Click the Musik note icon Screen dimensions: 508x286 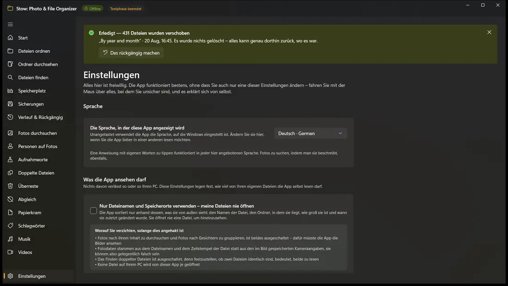tap(10, 239)
